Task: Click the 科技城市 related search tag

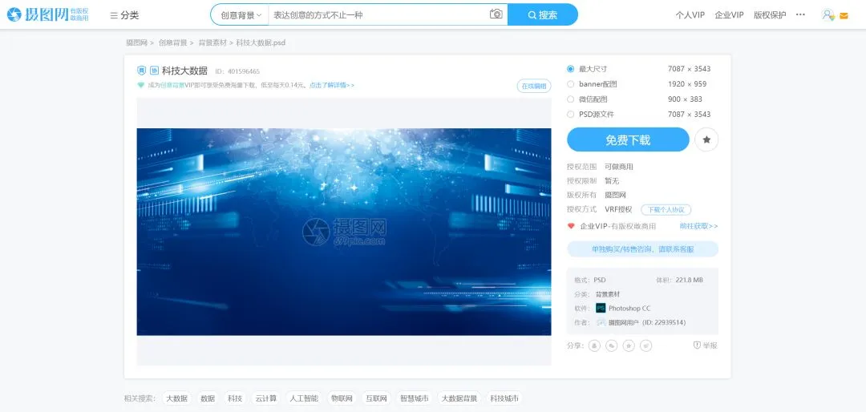Action: pos(504,398)
